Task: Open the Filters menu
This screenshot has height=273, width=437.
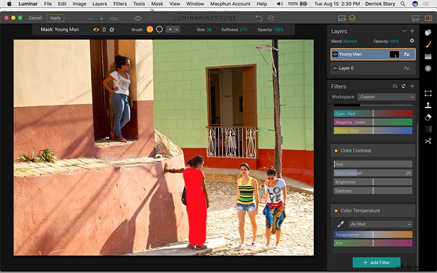Action: (x=120, y=4)
